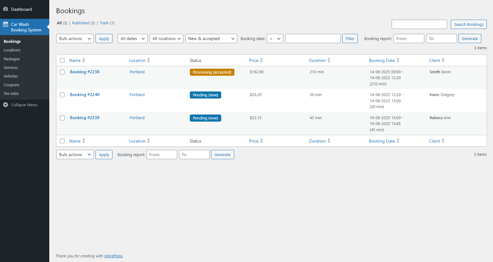Open the booking date comparison operator dropdown

275,38
